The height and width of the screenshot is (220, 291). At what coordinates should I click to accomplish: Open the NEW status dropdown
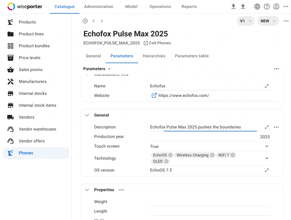(268, 21)
